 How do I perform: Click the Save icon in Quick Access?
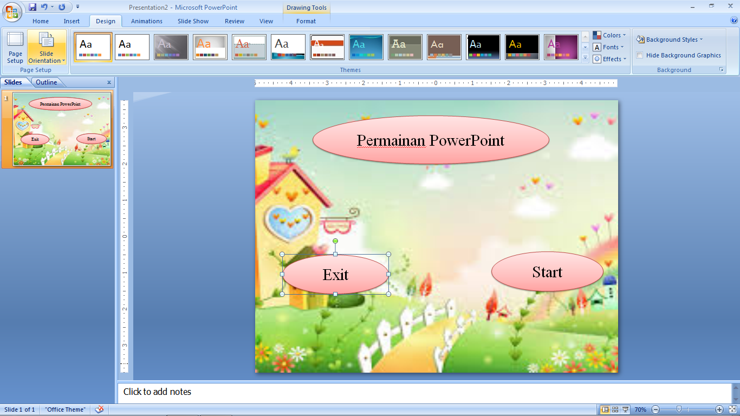point(33,7)
